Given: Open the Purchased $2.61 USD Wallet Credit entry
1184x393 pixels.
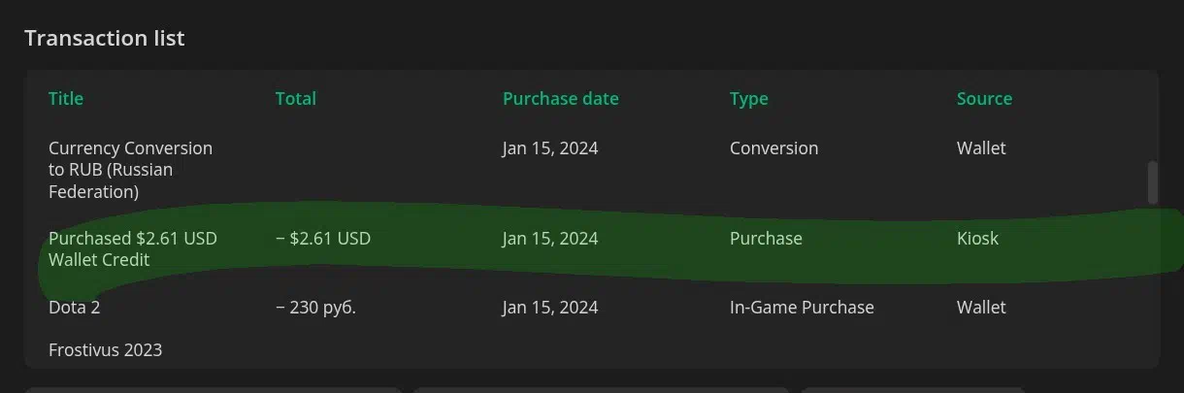Looking at the screenshot, I should tap(132, 248).
